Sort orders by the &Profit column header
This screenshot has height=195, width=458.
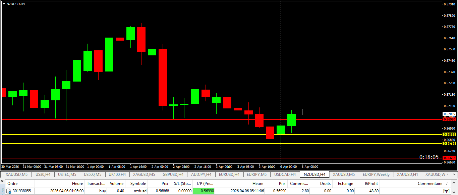pos(371,184)
